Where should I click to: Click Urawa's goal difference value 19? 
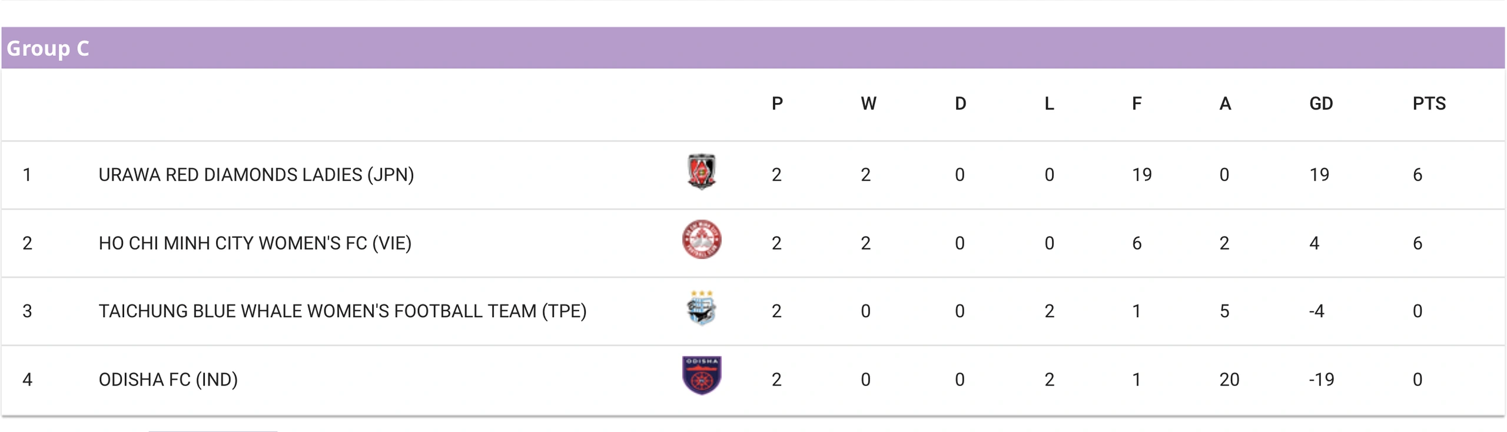coord(1319,175)
